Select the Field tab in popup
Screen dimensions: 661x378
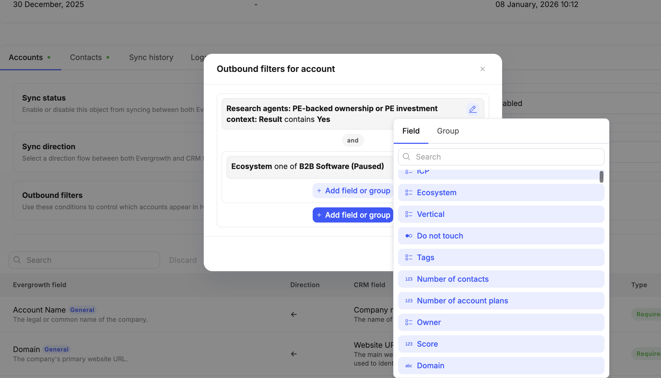point(411,131)
